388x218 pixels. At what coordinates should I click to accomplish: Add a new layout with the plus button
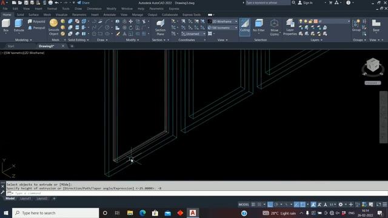(54, 199)
